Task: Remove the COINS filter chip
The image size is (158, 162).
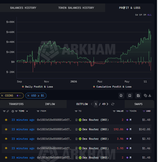Action: click(2, 95)
